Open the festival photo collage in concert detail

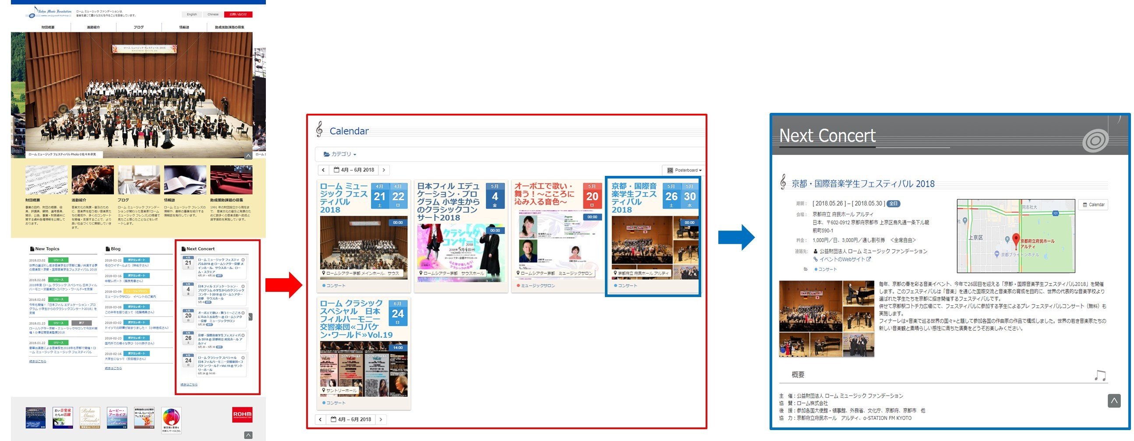[826, 318]
